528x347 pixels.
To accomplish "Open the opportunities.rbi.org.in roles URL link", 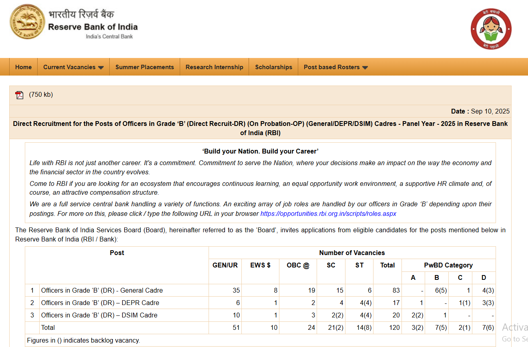I will click(x=328, y=213).
